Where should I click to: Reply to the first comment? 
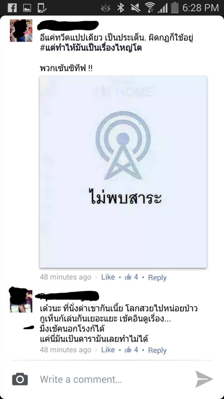157,277
